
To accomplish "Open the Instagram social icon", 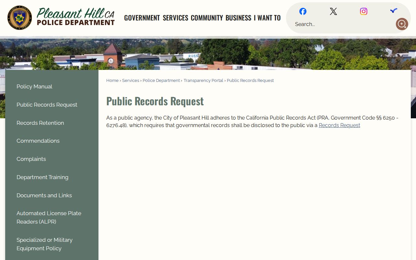I will tap(364, 11).
